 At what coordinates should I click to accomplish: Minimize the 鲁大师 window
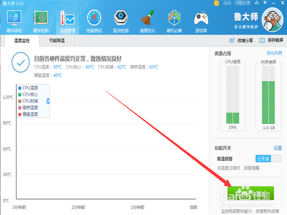pos(274,3)
